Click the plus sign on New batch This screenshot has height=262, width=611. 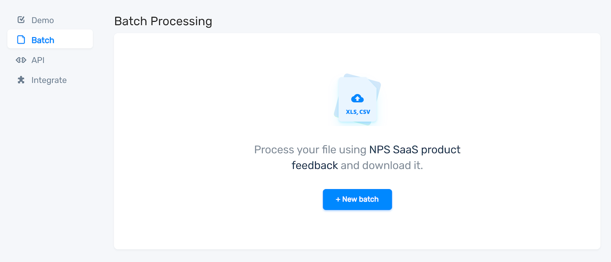click(338, 199)
